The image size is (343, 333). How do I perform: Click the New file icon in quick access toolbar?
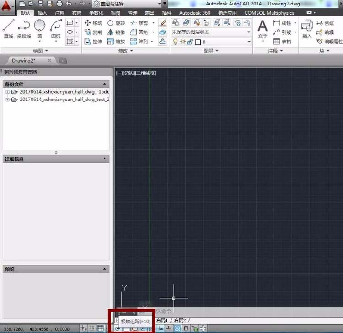click(x=22, y=4)
